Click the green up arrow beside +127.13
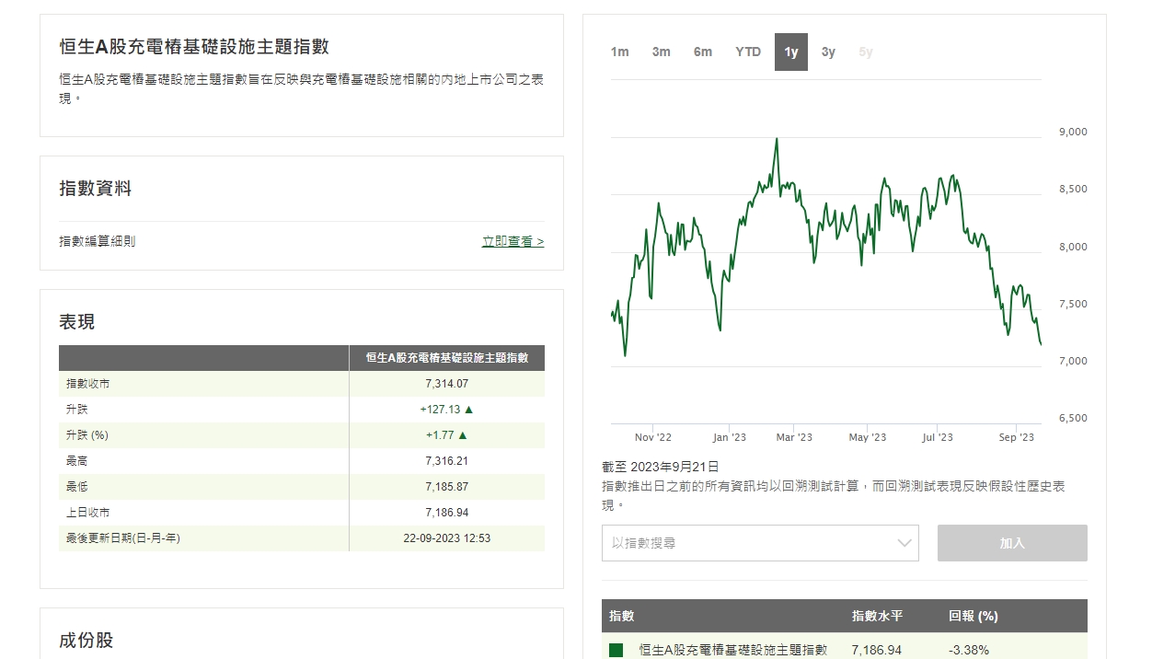The height and width of the screenshot is (659, 1152). pyautogui.click(x=468, y=410)
